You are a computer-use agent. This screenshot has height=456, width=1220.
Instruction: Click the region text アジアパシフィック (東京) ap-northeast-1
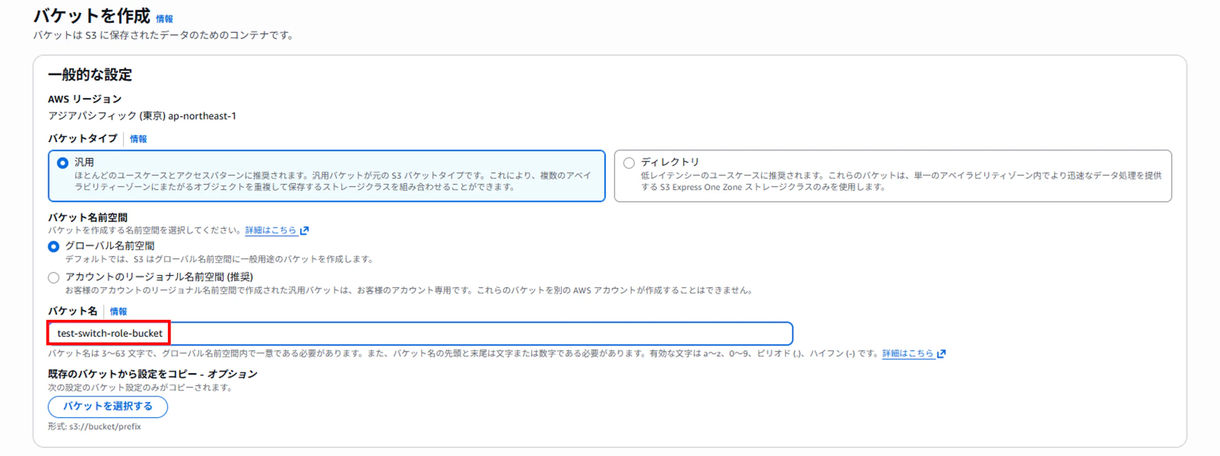click(142, 116)
